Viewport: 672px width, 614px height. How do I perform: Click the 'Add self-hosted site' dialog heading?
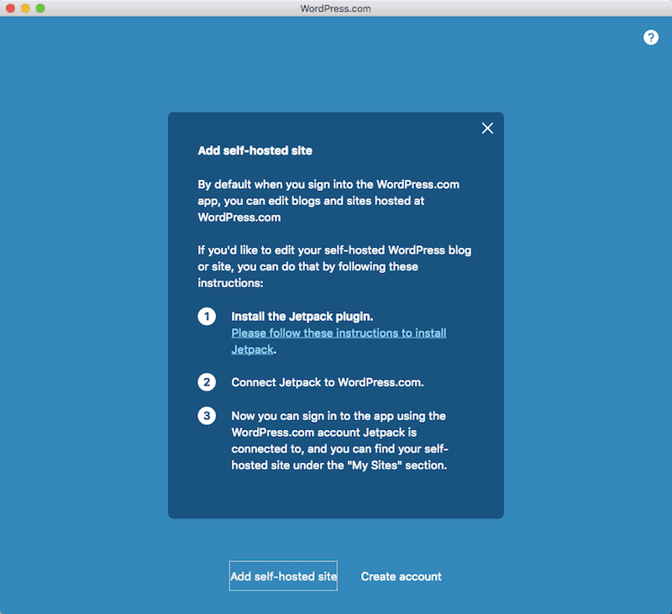click(255, 150)
